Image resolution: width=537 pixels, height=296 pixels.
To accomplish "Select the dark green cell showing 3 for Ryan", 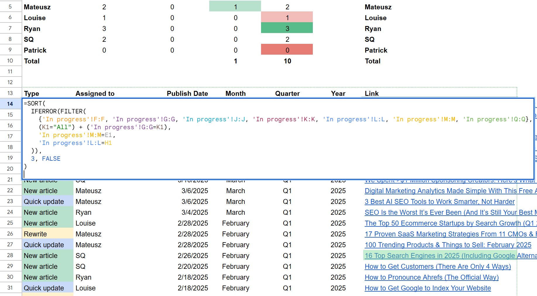I will tap(287, 29).
